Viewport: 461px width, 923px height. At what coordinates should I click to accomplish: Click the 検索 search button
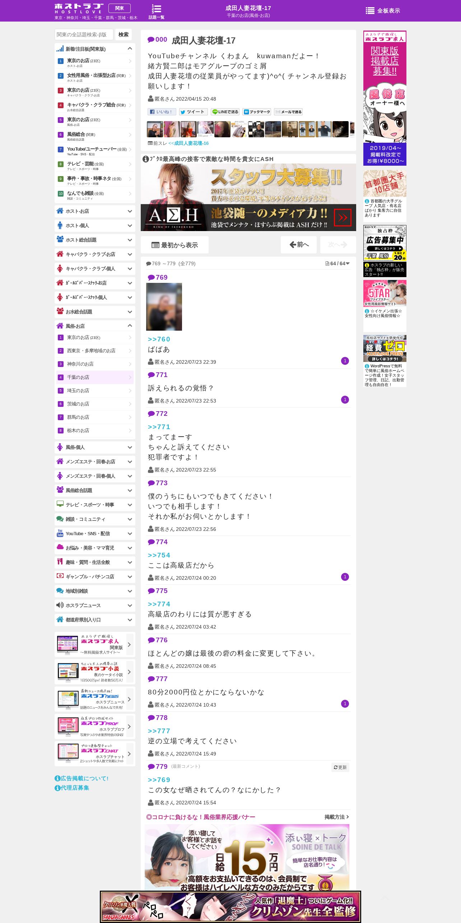[124, 35]
